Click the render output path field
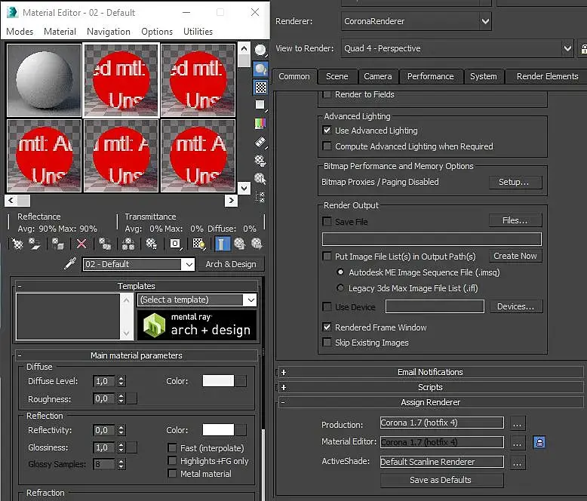 [432, 239]
